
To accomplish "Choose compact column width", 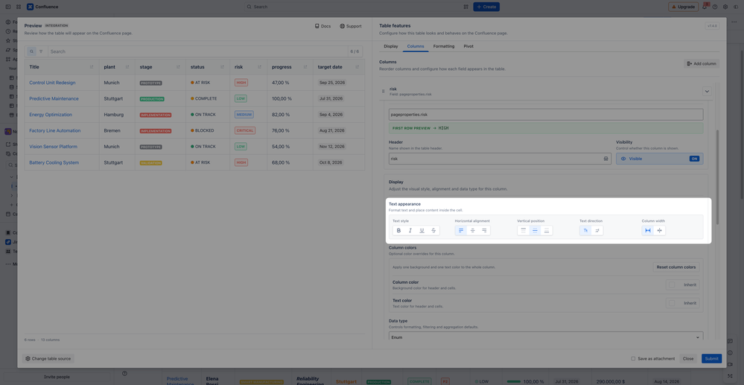I will [660, 231].
